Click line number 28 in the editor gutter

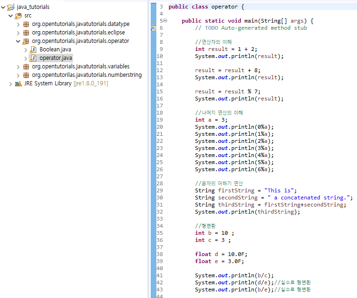pos(161,183)
